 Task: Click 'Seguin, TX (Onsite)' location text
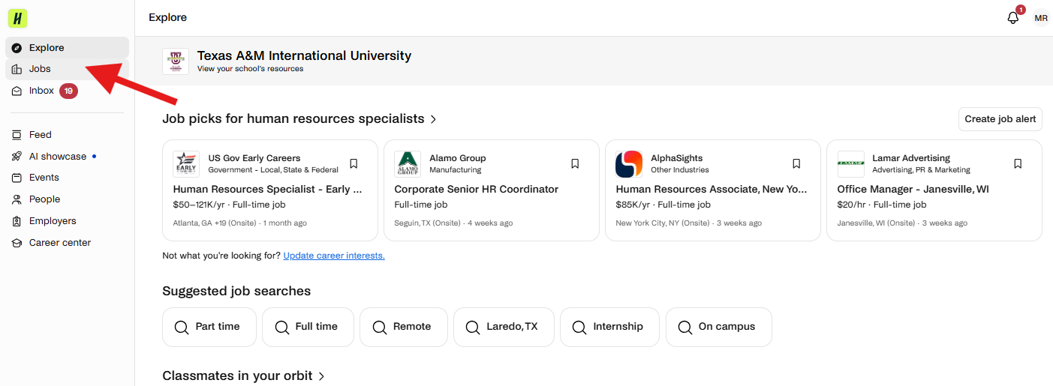(427, 223)
